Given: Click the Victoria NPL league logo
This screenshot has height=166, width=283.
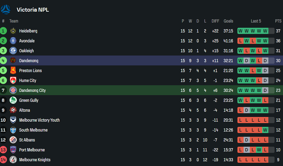Looking at the screenshot, I should pos(6,9).
